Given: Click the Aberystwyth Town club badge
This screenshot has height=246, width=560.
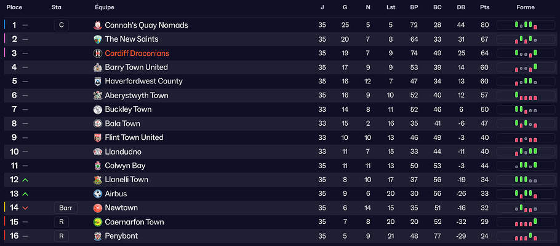Looking at the screenshot, I should 97,96.
